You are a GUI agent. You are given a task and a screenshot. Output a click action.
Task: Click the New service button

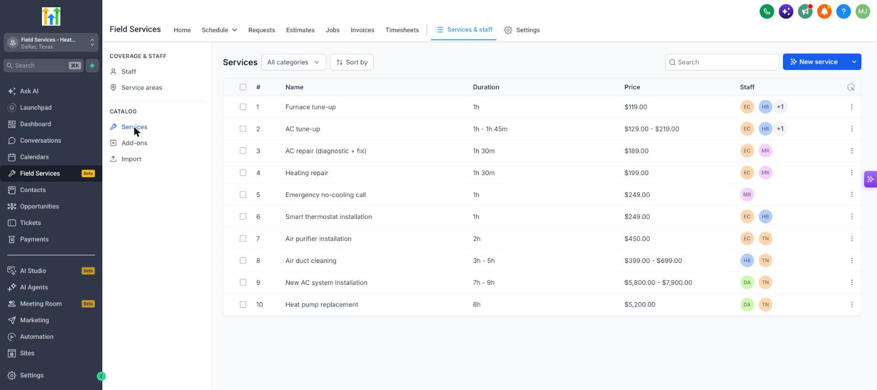point(814,62)
